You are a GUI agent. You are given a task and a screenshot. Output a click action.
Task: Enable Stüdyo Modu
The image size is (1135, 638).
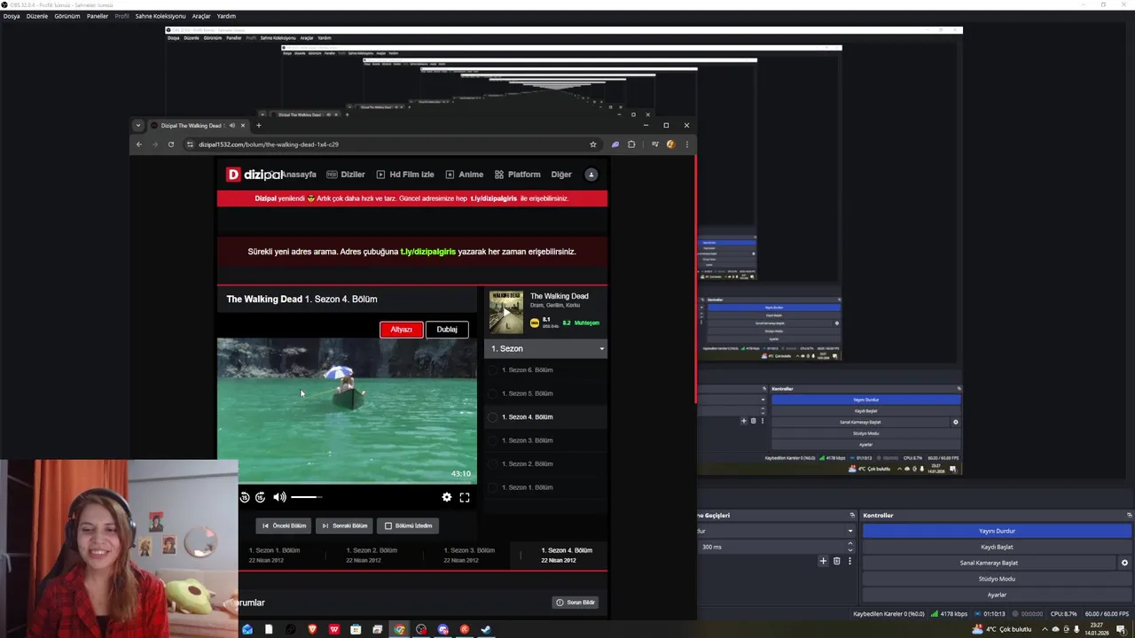pyautogui.click(x=997, y=579)
